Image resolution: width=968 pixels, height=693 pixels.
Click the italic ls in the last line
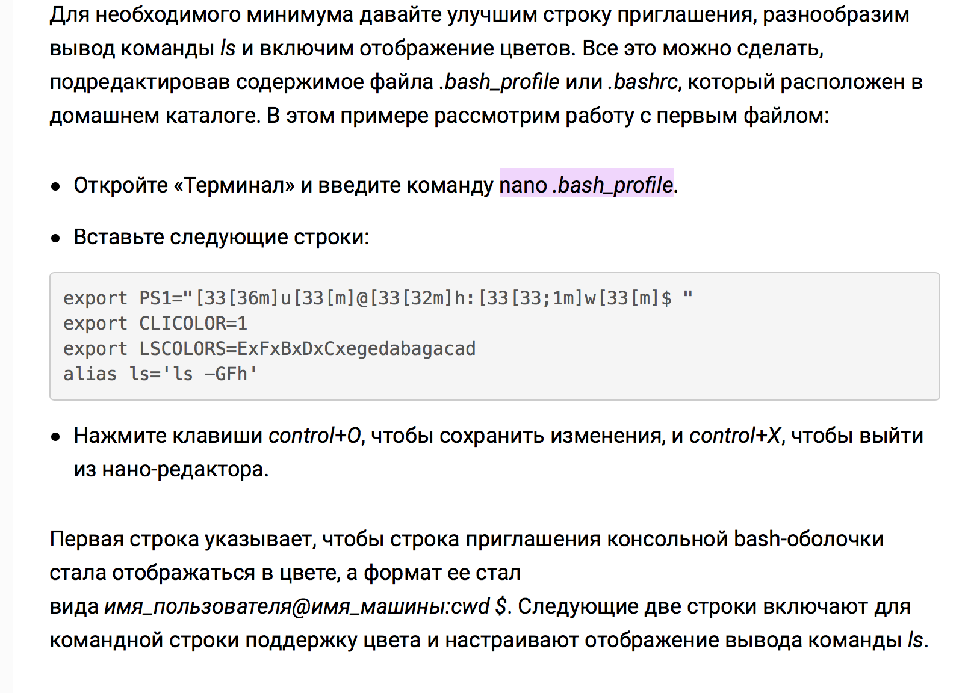915,639
